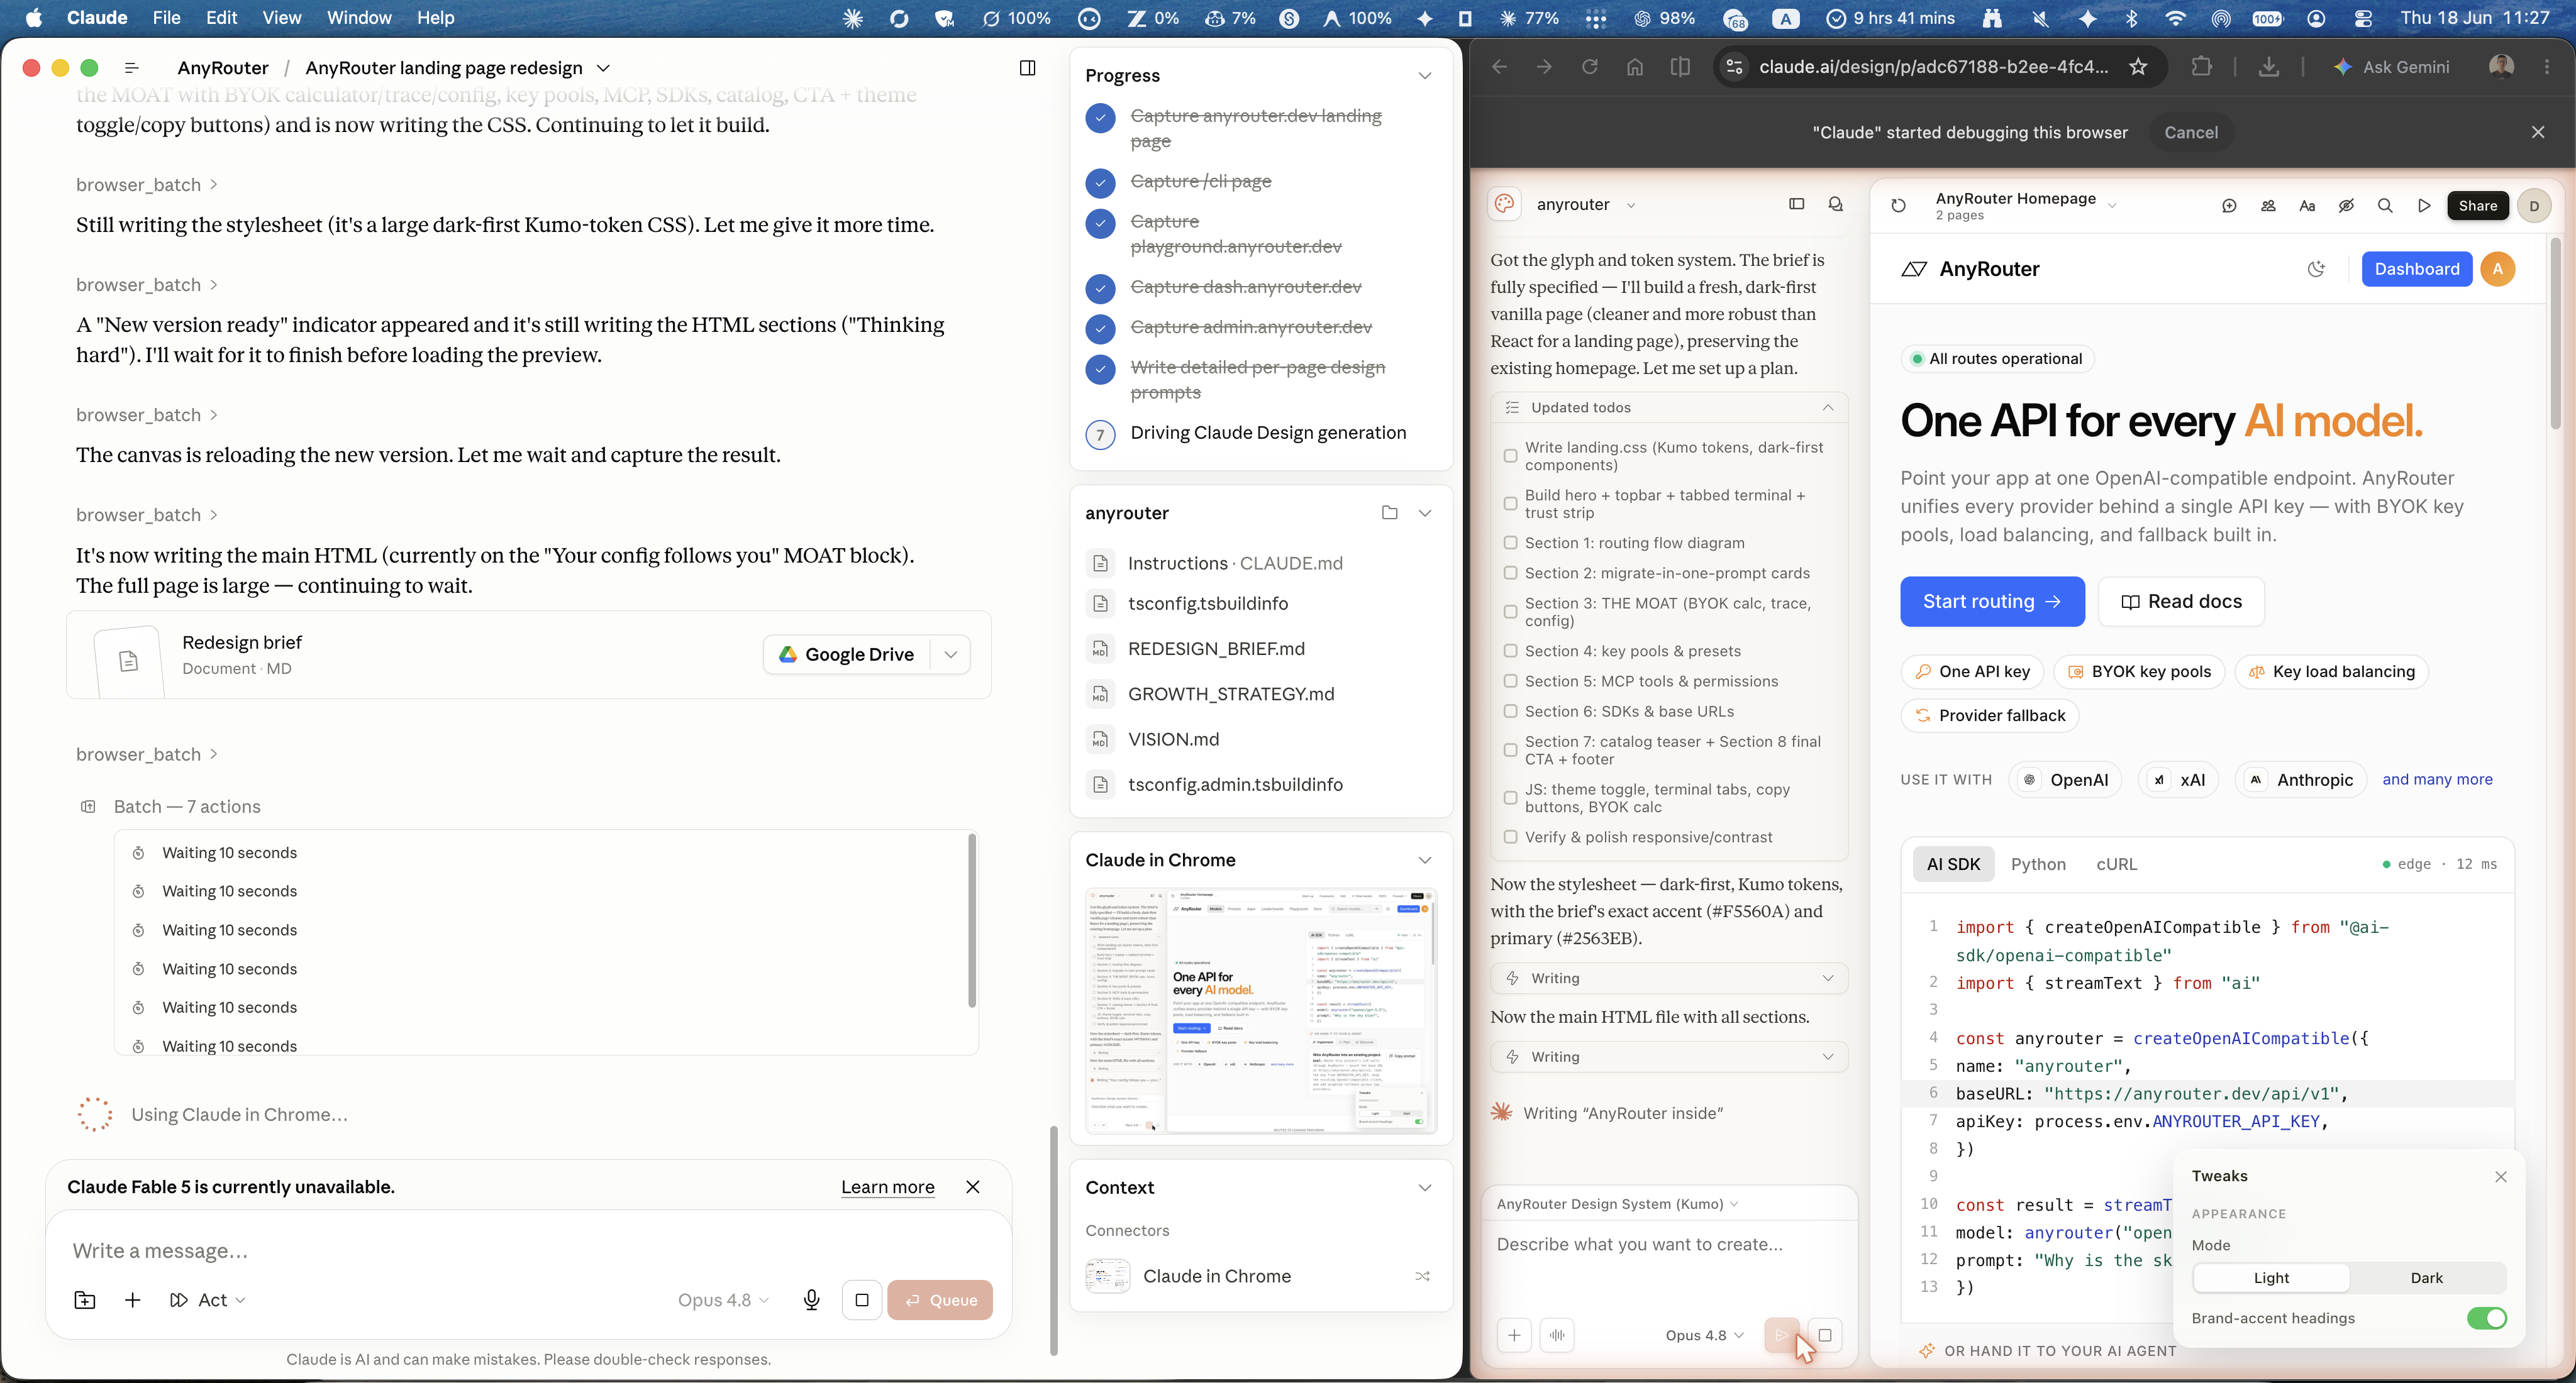The image size is (2576, 1383).
Task: Select the AI SDK code tab
Action: [1953, 864]
